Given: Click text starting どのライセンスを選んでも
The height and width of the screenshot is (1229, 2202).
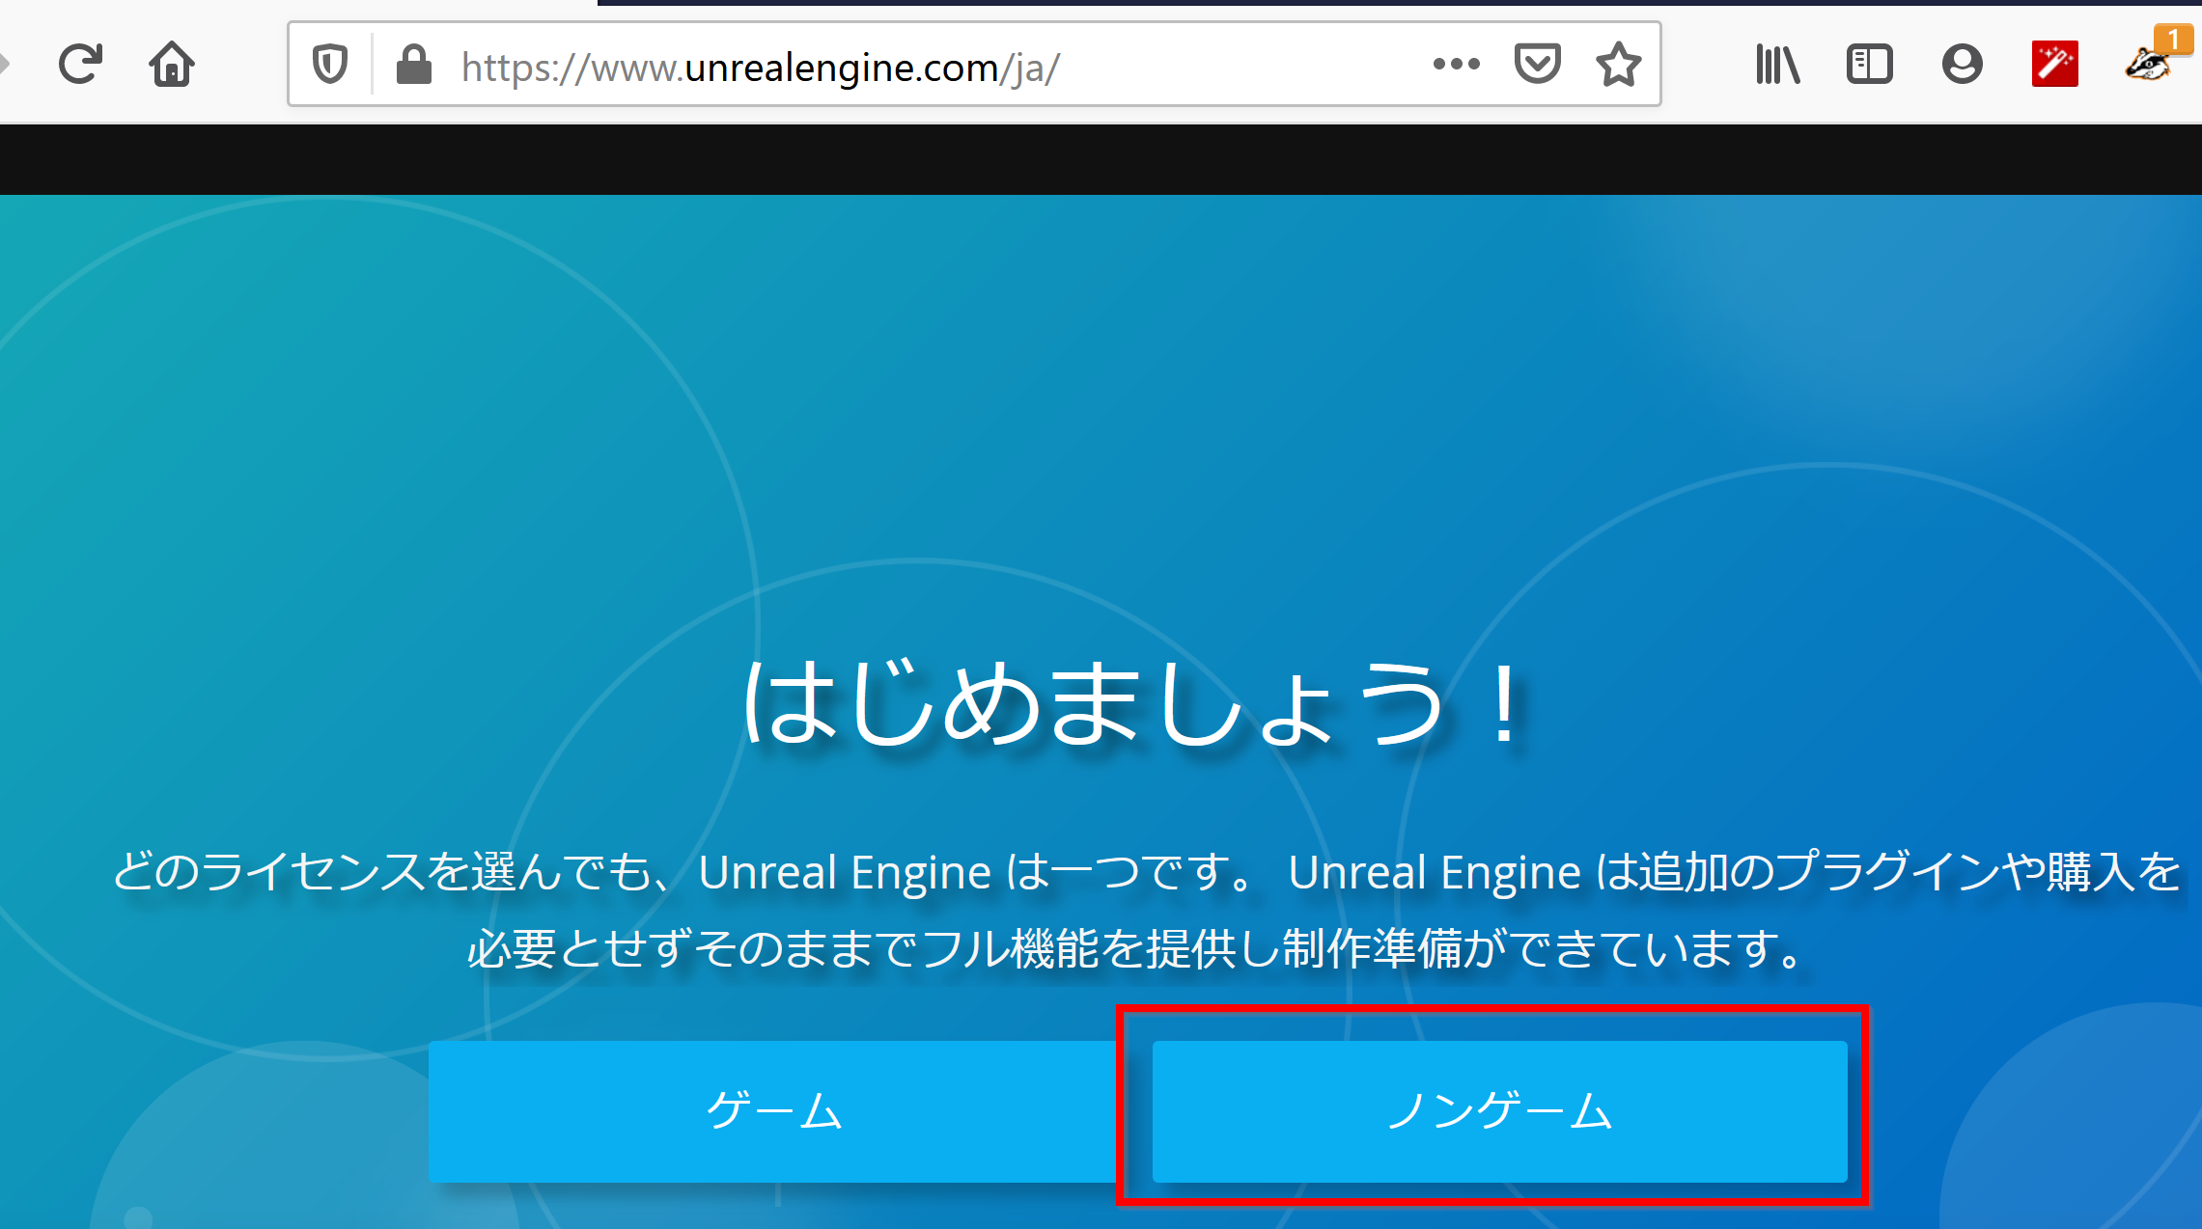Looking at the screenshot, I should 1146,872.
